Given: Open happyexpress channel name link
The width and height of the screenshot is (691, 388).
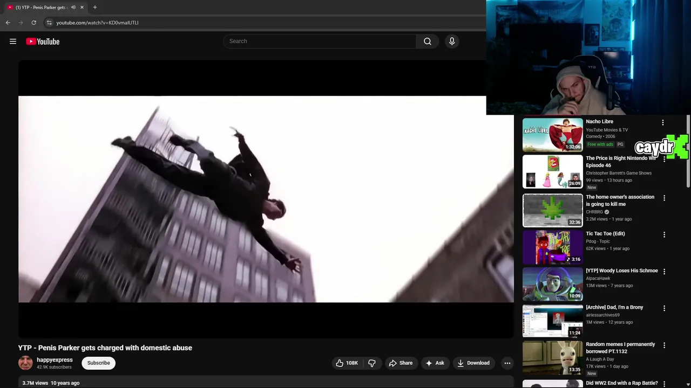Looking at the screenshot, I should click(55, 360).
